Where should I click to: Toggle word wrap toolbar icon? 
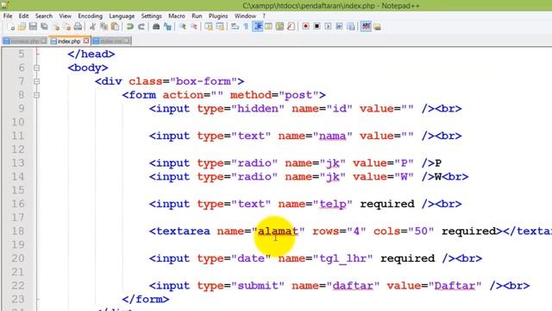coord(235,27)
